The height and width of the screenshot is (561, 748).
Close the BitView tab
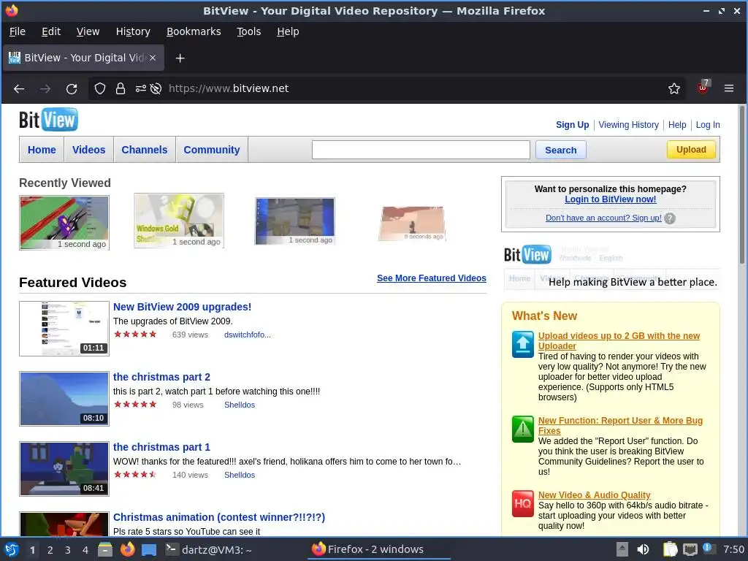(153, 58)
